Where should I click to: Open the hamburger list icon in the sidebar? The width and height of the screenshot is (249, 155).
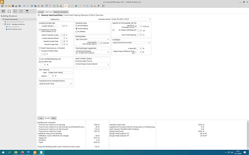click(3, 11)
